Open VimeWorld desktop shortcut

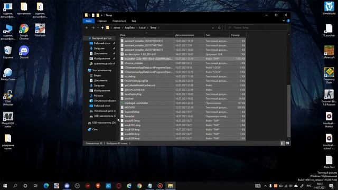click(329, 8)
